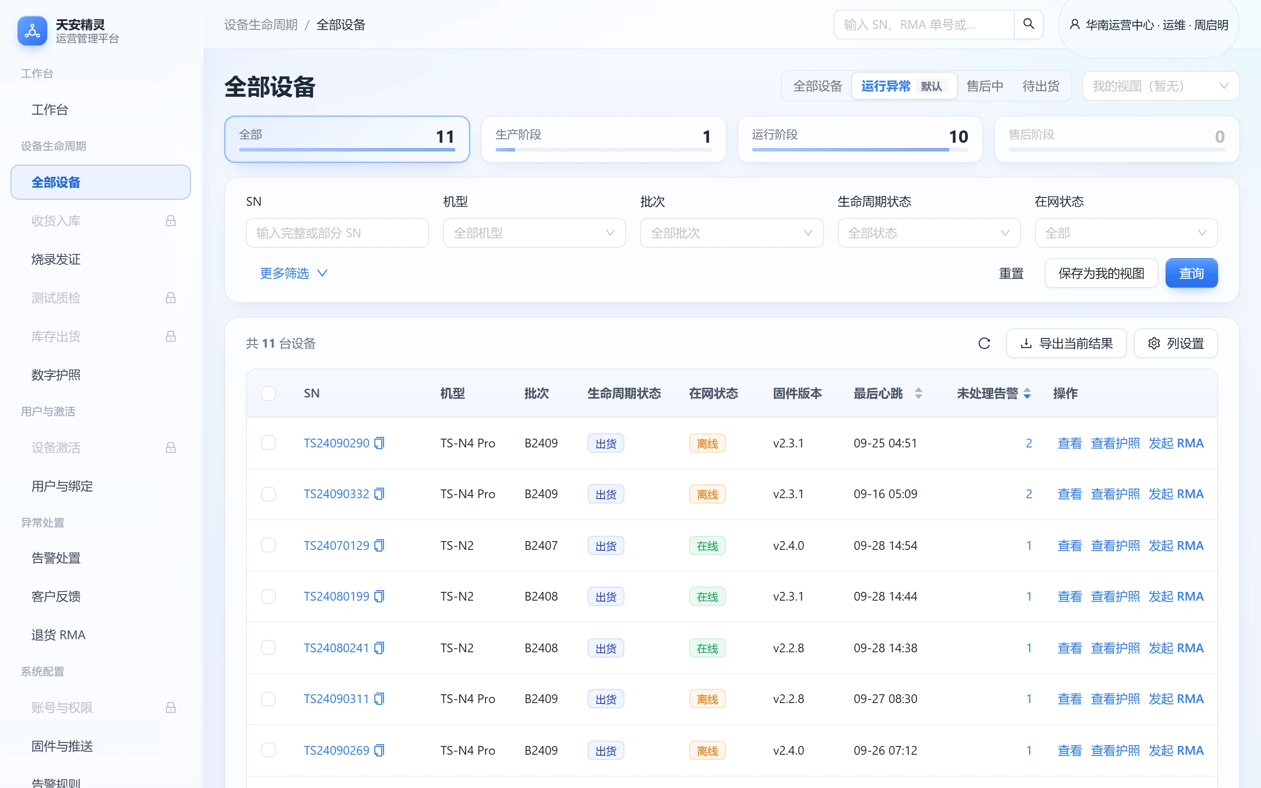Open the 列设置 column settings
This screenshot has width=1261, height=788.
tap(1176, 343)
